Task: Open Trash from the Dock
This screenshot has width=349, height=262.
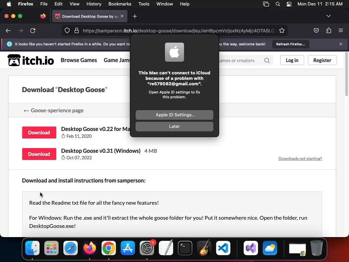Action: pyautogui.click(x=317, y=248)
